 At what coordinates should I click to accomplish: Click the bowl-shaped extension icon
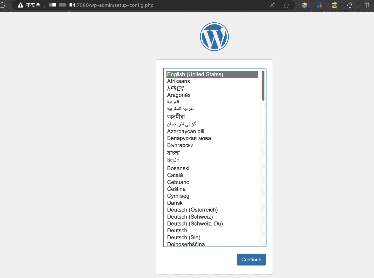point(304,5)
